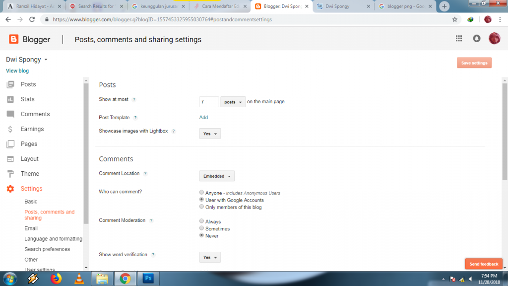This screenshot has height=286, width=508.
Task: Open a new browser tab
Action: pyautogui.click(x=444, y=6)
